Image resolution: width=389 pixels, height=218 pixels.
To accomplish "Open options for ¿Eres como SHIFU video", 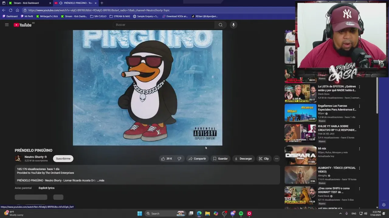I will (360, 189).
